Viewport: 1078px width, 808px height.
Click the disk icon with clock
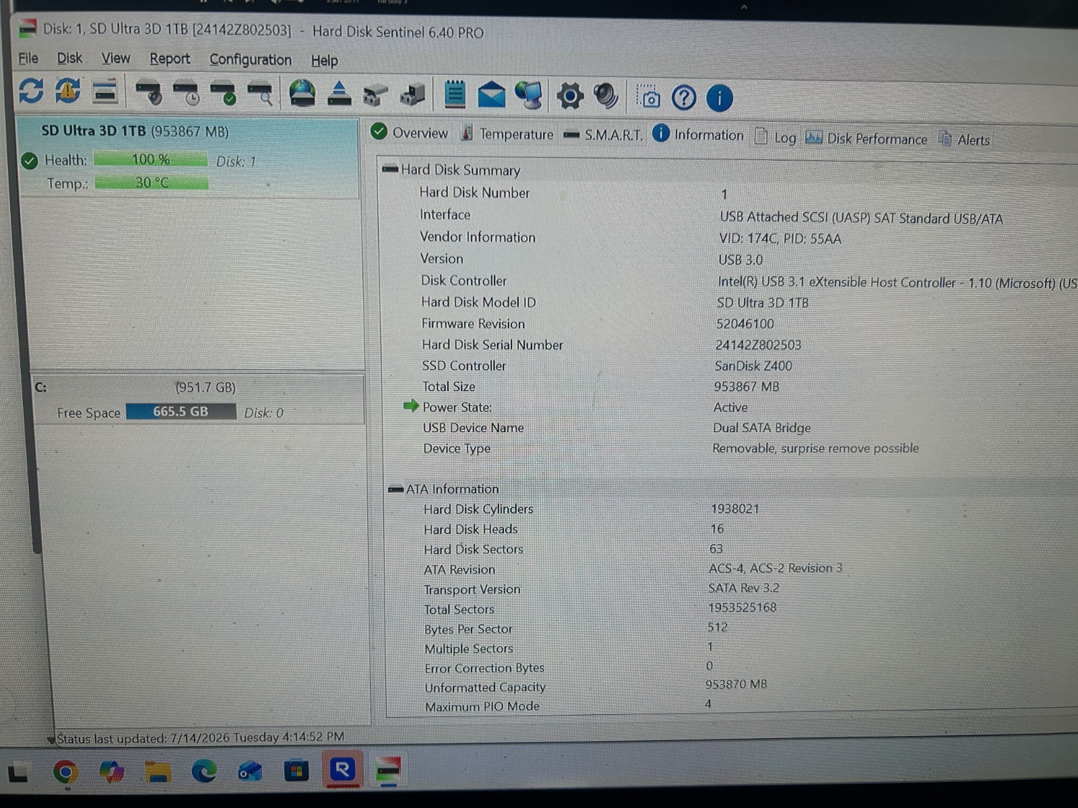(x=186, y=93)
